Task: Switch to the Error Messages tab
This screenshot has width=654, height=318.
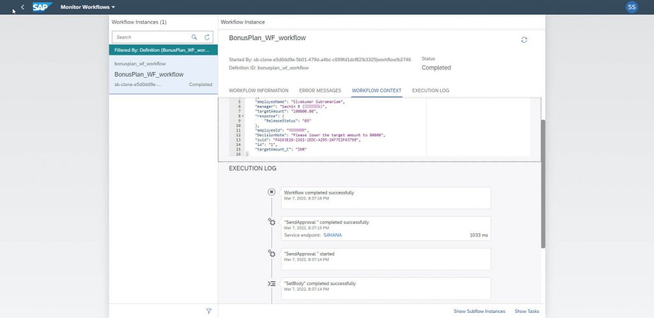Action: 320,90
